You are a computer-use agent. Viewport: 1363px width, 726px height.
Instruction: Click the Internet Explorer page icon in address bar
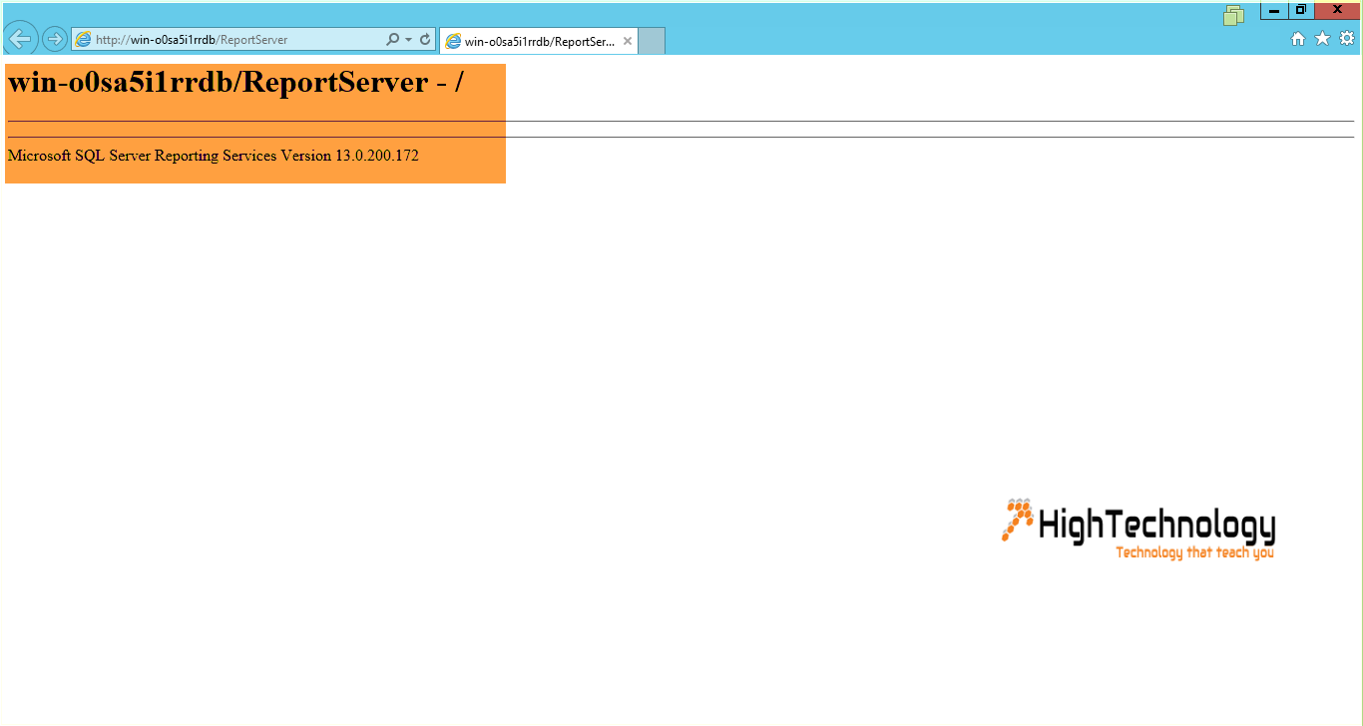point(84,40)
